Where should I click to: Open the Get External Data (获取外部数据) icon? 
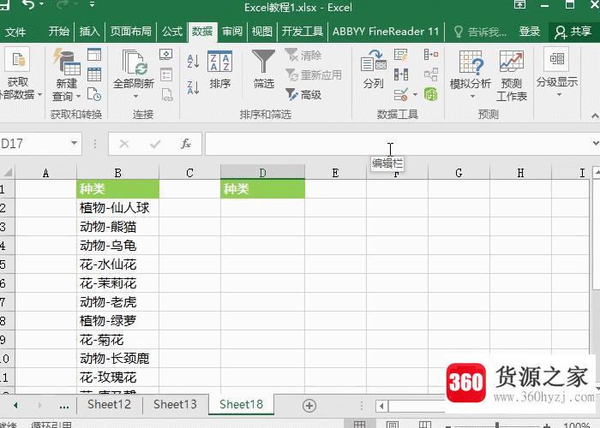[18, 61]
